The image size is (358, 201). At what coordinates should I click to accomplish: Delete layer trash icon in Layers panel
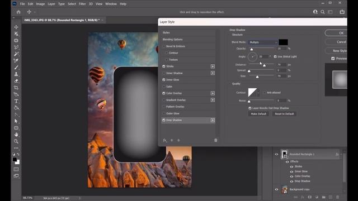click(337, 197)
